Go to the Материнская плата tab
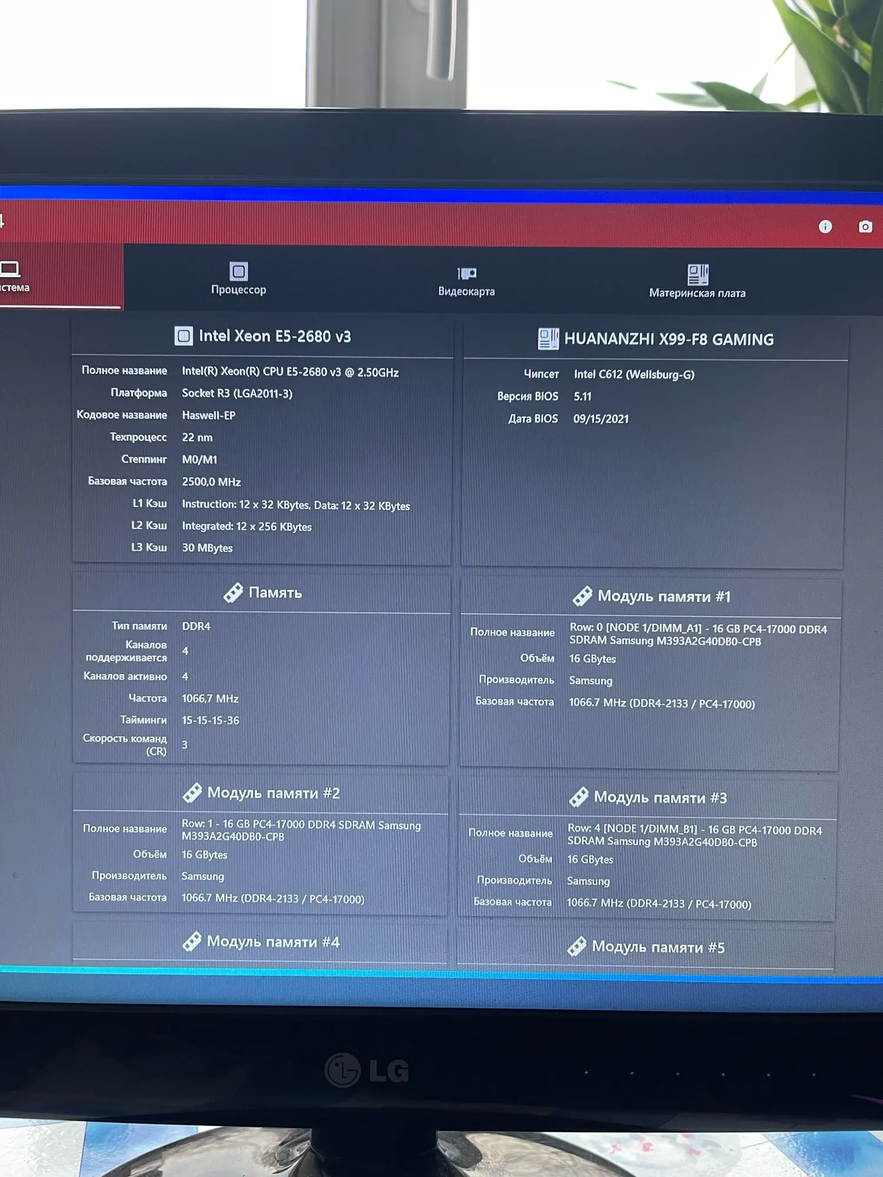 pos(698,282)
